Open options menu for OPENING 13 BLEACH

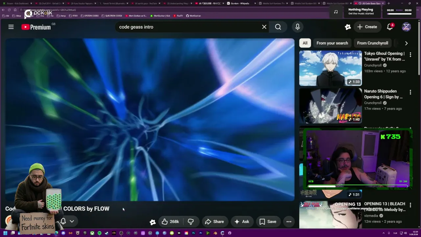pyautogui.click(x=410, y=205)
